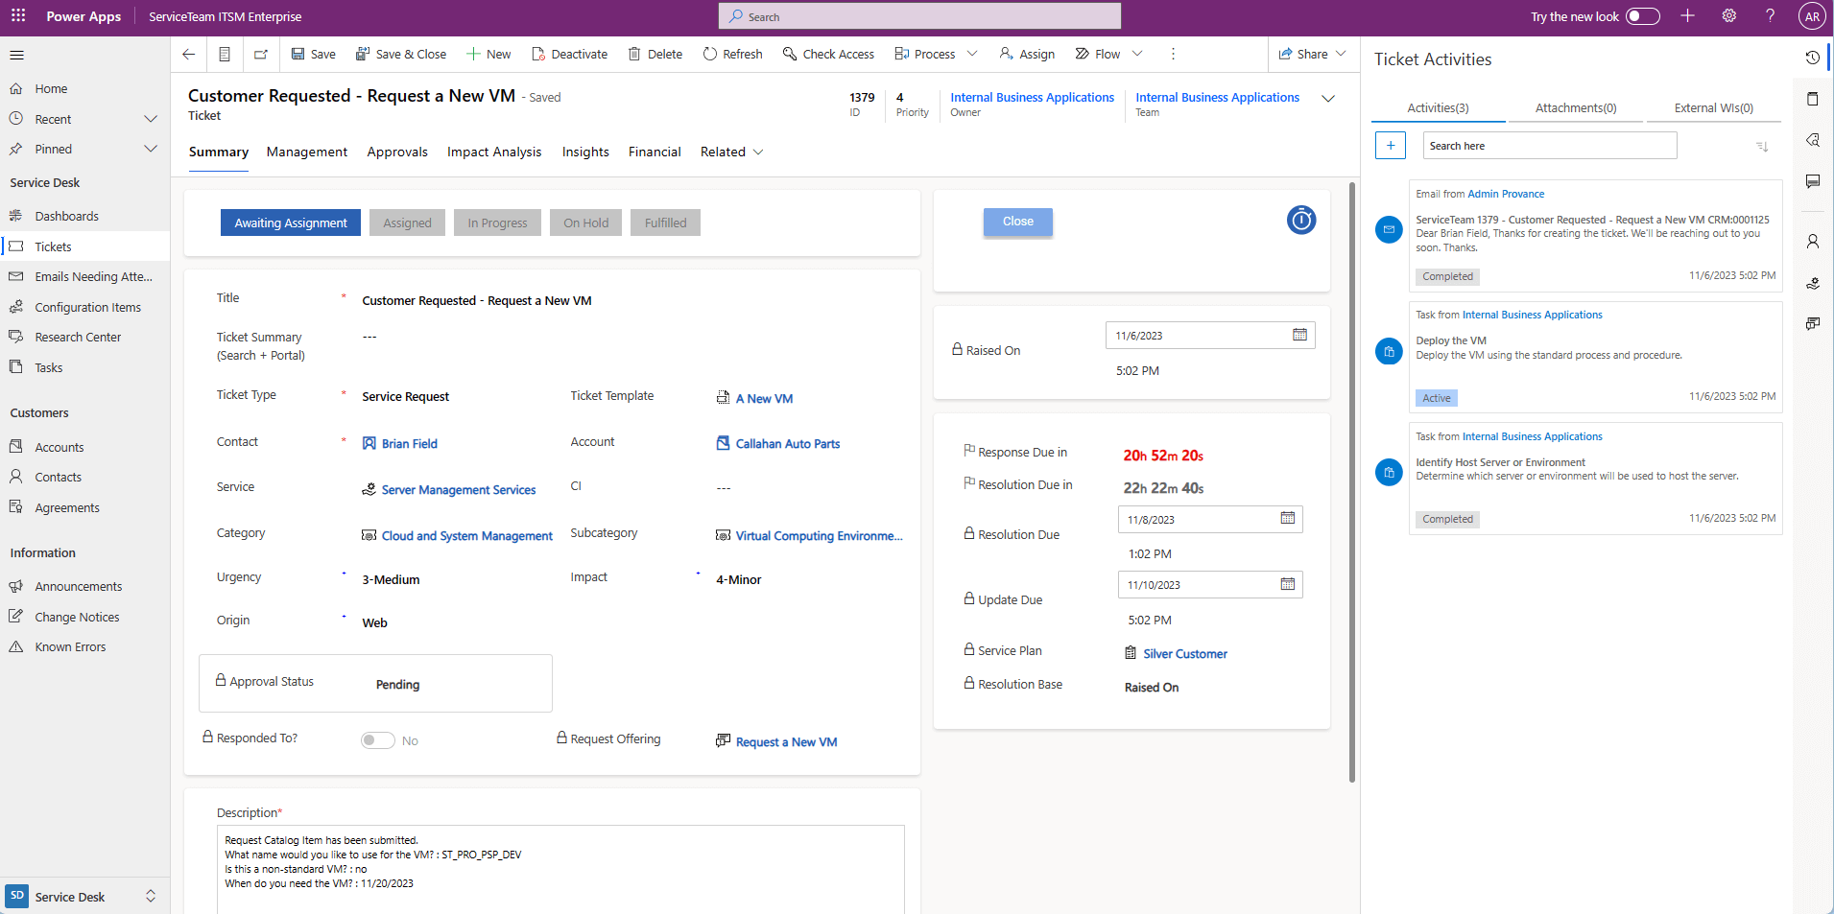Screen dimensions: 1834x914
Task: Expand the Recent section in the sidebar
Action: [151, 118]
